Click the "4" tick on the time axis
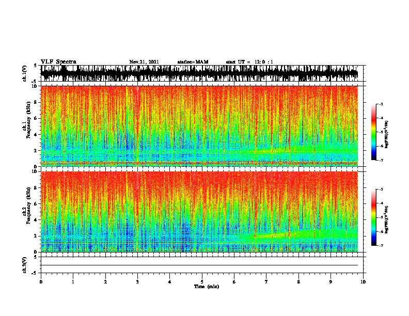Image resolution: width=409 pixels, height=316 pixels. pos(170,281)
